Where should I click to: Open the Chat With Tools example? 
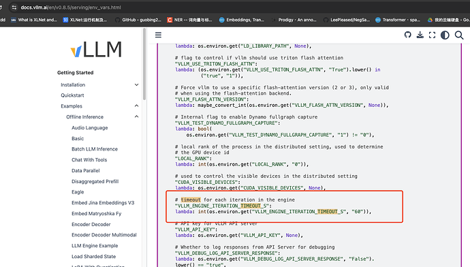click(x=89, y=159)
